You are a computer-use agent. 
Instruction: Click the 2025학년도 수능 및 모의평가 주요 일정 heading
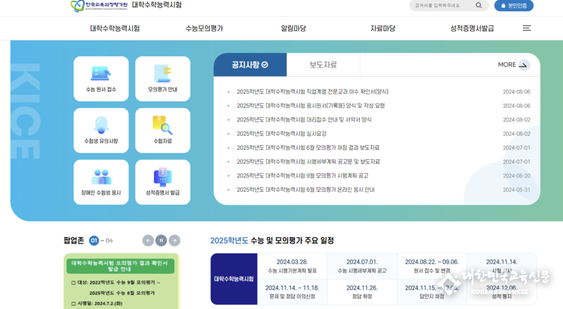tap(272, 241)
